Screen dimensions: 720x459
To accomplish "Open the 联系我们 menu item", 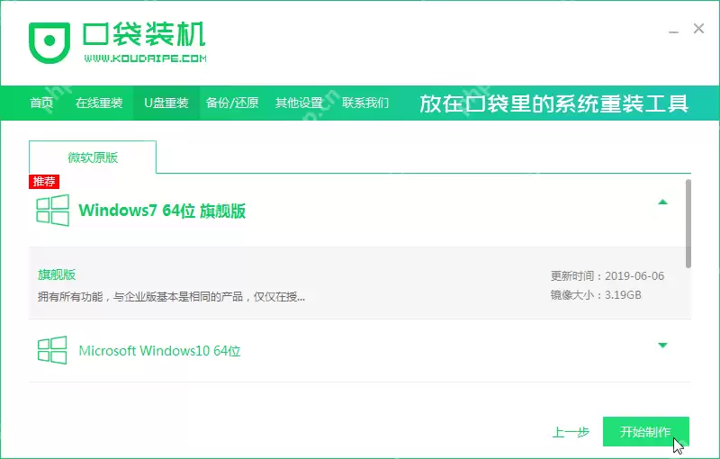I will [365, 103].
